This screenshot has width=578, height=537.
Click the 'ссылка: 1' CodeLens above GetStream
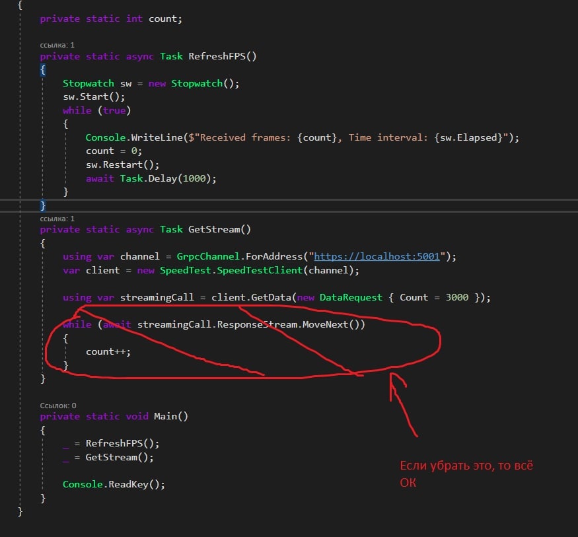tap(57, 219)
